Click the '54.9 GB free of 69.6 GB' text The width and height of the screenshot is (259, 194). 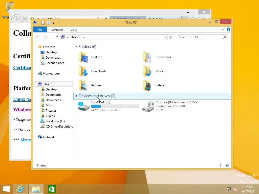(106, 110)
